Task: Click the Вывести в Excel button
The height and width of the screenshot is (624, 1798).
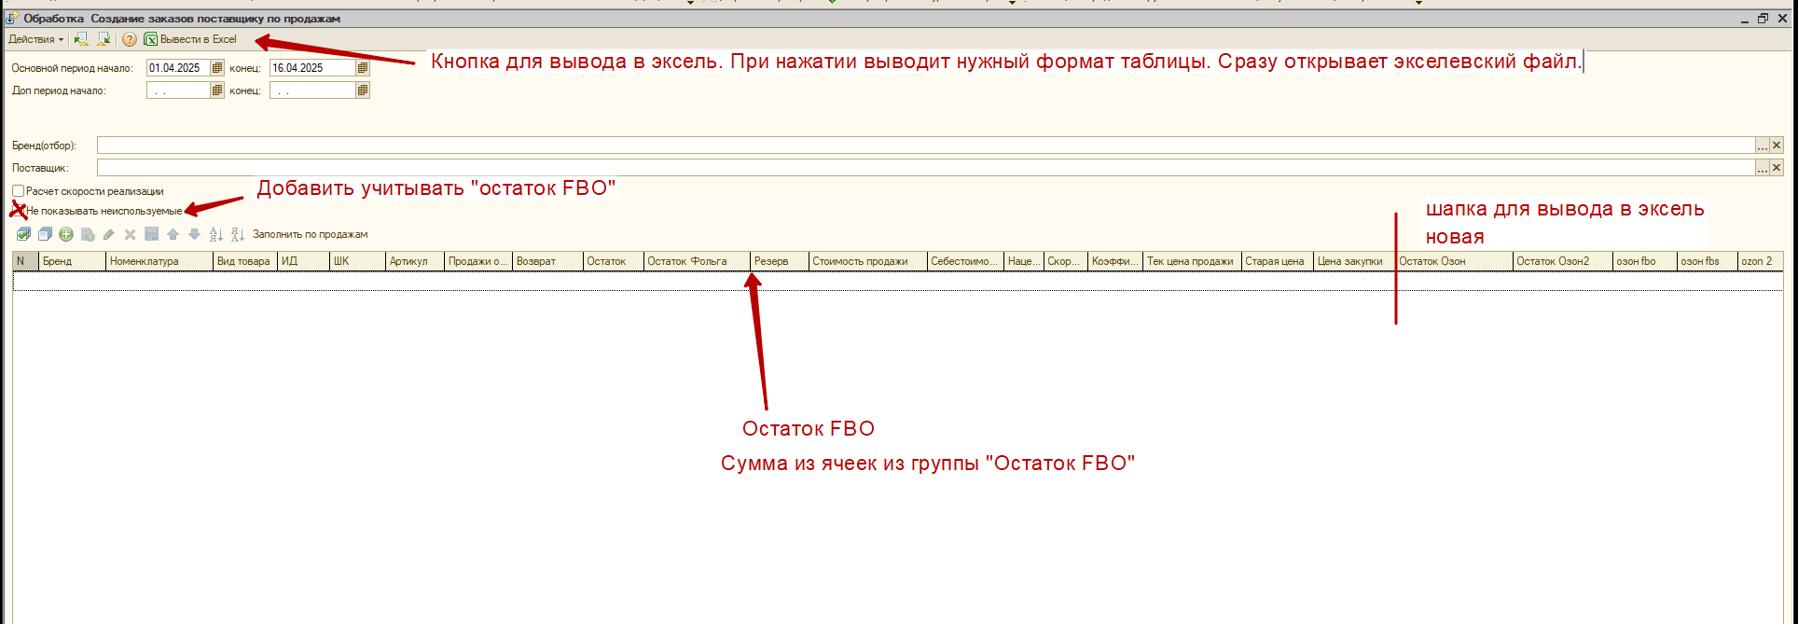Action: pyautogui.click(x=191, y=39)
